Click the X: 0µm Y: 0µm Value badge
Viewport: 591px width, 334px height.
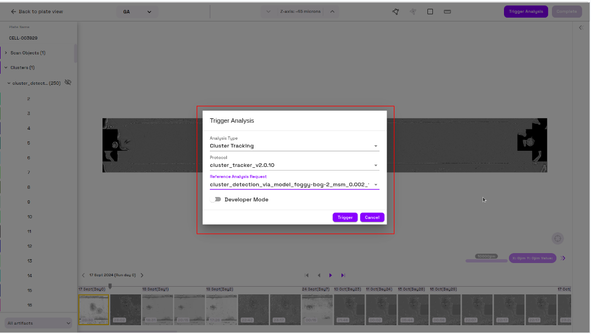coord(532,258)
